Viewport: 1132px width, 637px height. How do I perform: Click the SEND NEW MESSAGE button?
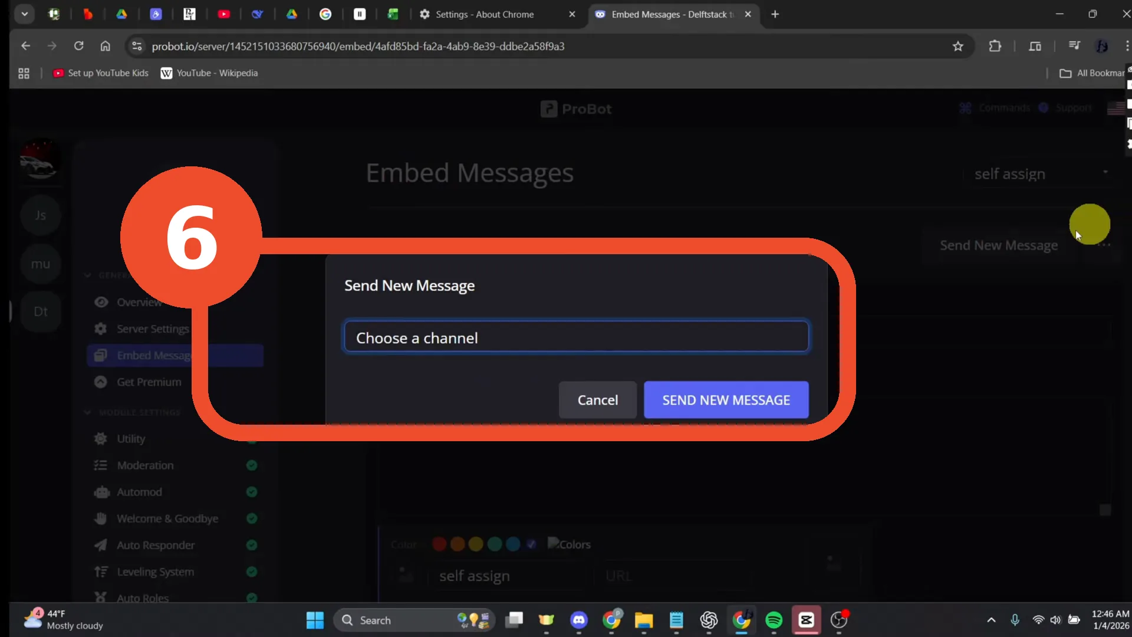coord(726,400)
